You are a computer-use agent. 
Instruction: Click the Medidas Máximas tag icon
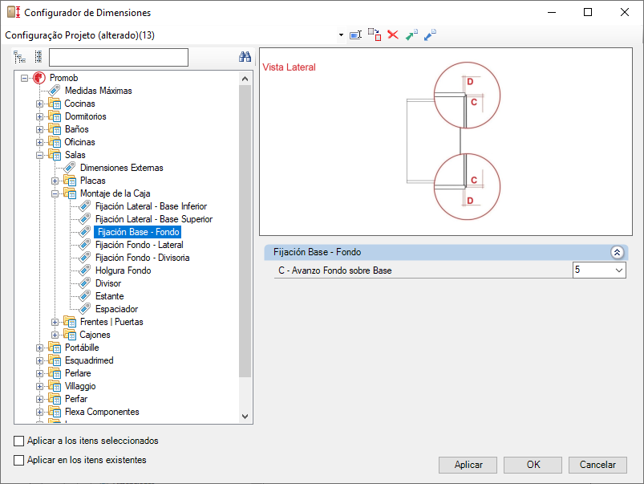55,91
